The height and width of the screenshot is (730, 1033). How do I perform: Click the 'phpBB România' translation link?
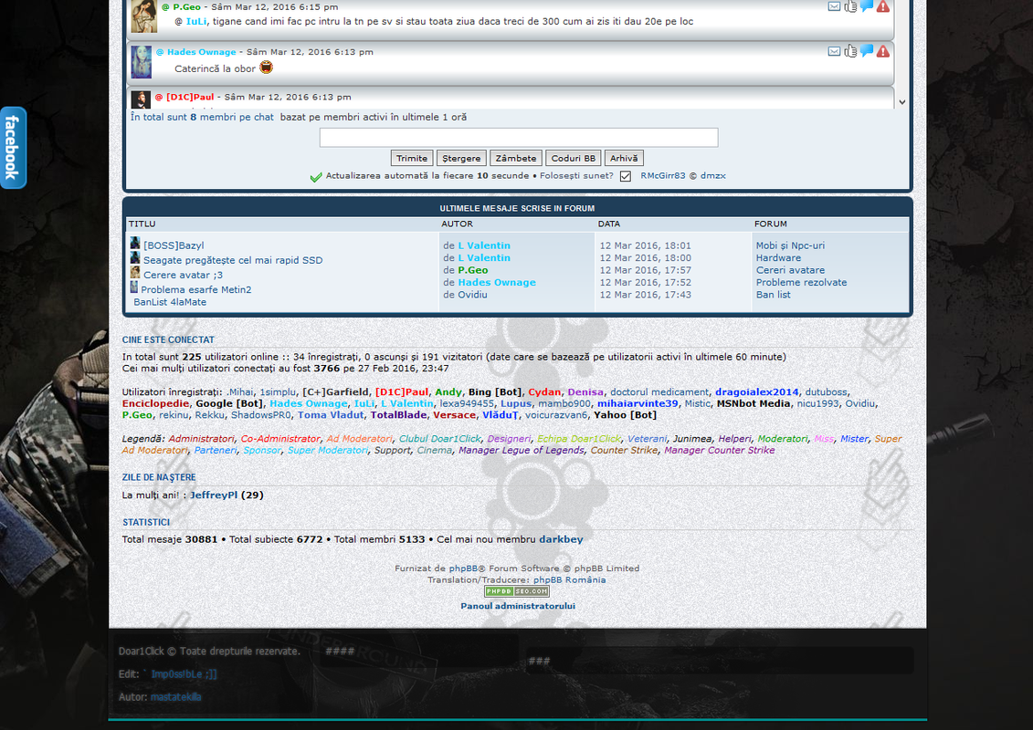tap(569, 580)
